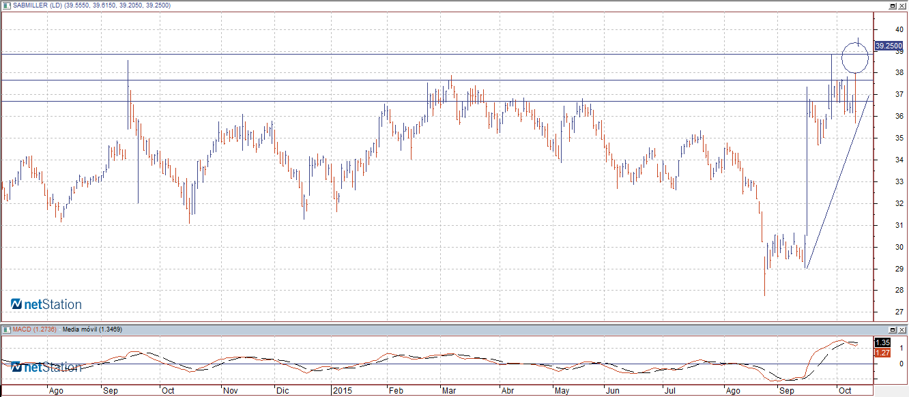Click the Mar label on time axis

point(449,392)
